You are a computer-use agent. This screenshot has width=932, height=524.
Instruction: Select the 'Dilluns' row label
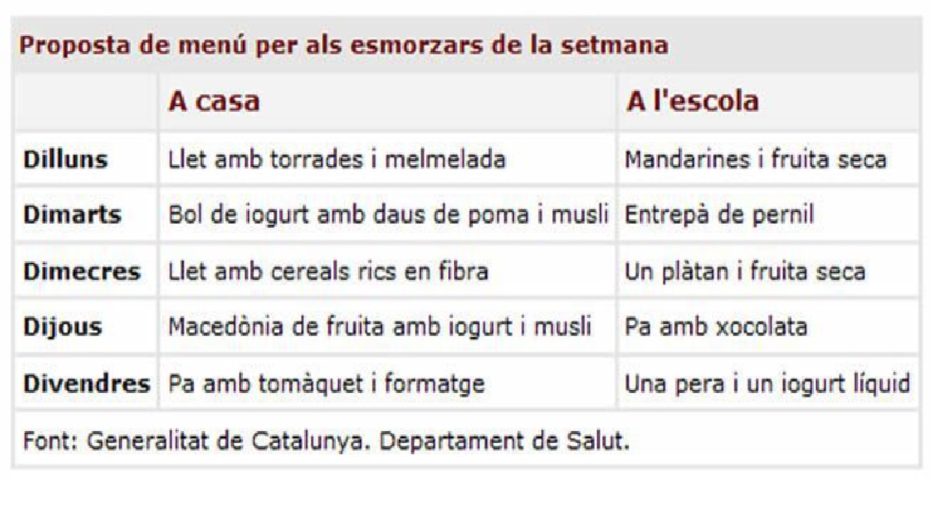pos(66,158)
